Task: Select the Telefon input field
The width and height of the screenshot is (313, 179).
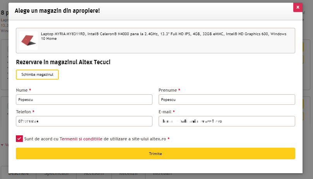Action: pyautogui.click(x=84, y=121)
